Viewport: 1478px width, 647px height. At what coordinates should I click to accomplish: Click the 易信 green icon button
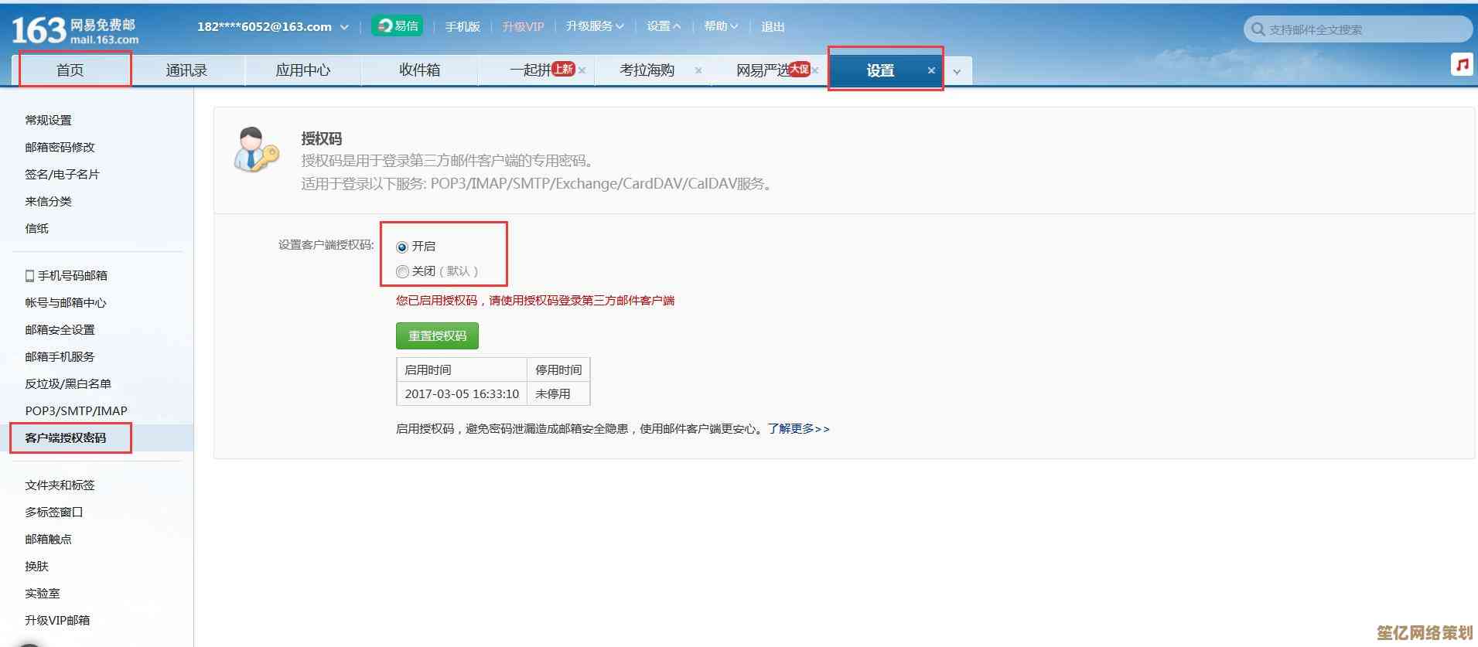pyautogui.click(x=397, y=26)
